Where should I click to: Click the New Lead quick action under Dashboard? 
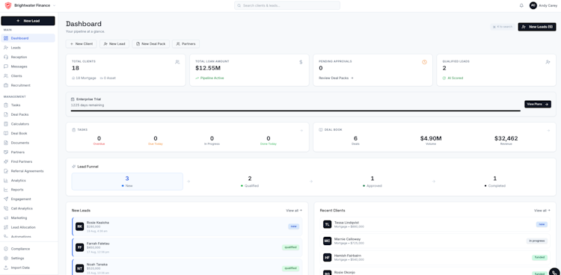click(114, 43)
